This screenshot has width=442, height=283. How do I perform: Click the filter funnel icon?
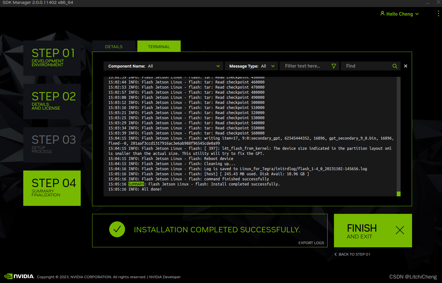334,66
